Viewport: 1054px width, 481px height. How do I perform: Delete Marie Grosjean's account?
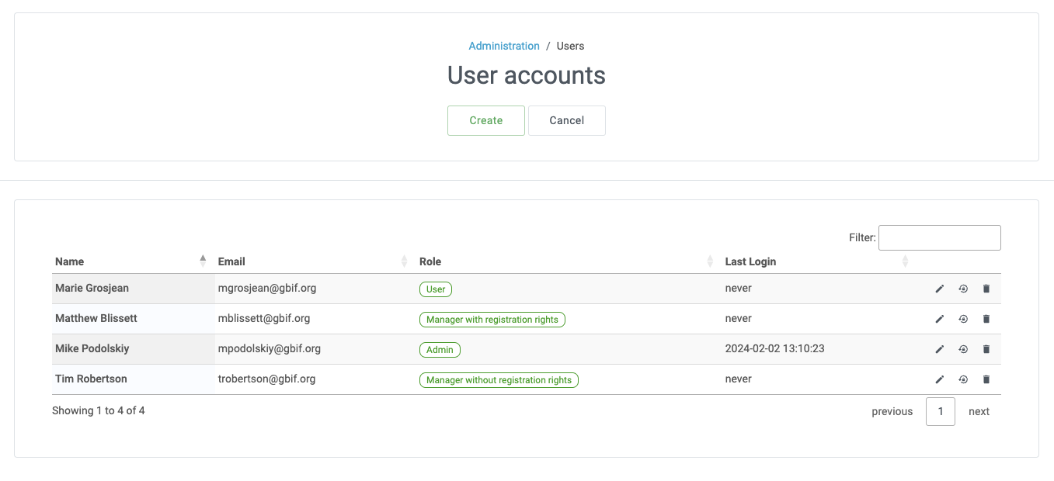(986, 288)
